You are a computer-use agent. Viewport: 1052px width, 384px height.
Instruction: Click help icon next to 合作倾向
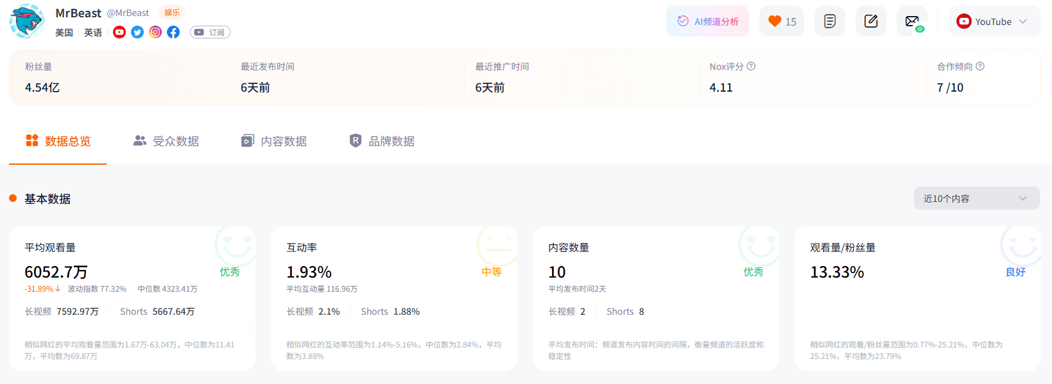click(x=979, y=66)
